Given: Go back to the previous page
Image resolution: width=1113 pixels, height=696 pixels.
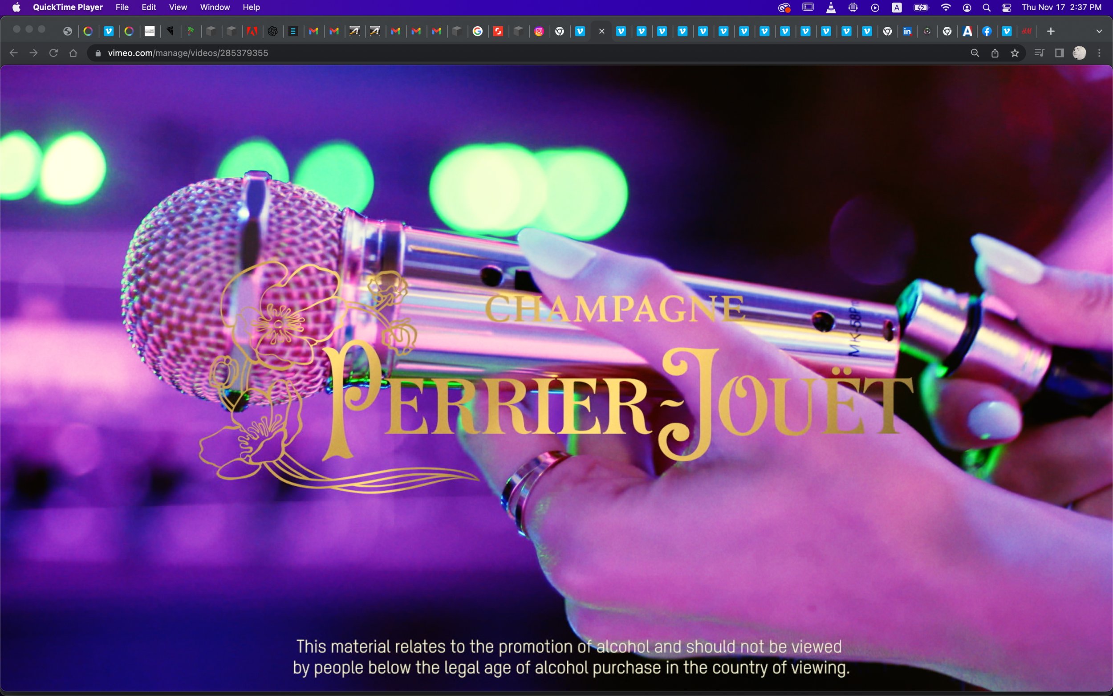Looking at the screenshot, I should click(13, 53).
